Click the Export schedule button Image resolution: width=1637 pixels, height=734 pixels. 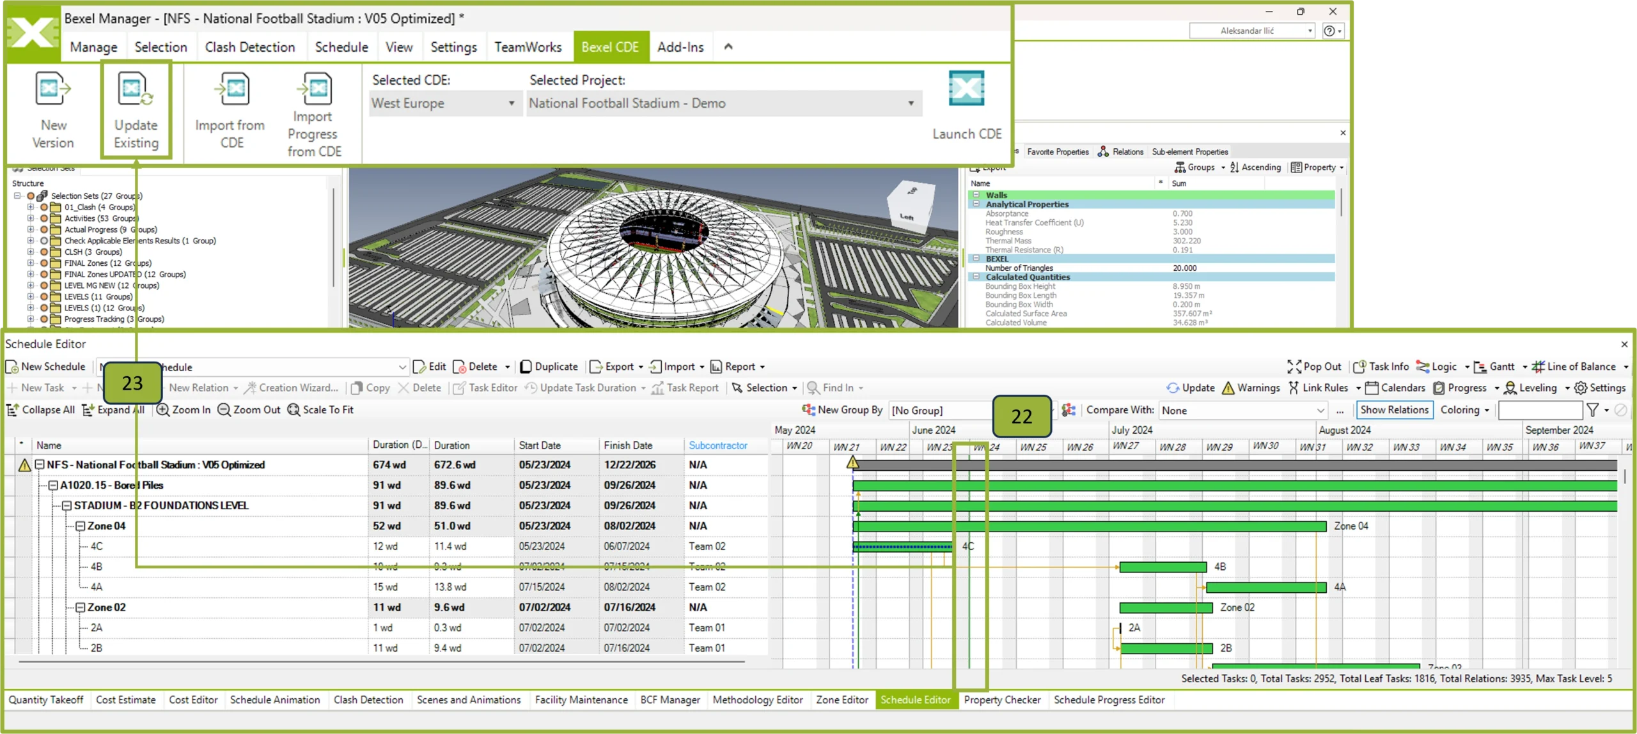tap(612, 367)
